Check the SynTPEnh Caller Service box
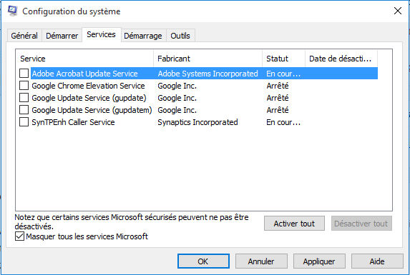The image size is (410, 275). click(24, 122)
